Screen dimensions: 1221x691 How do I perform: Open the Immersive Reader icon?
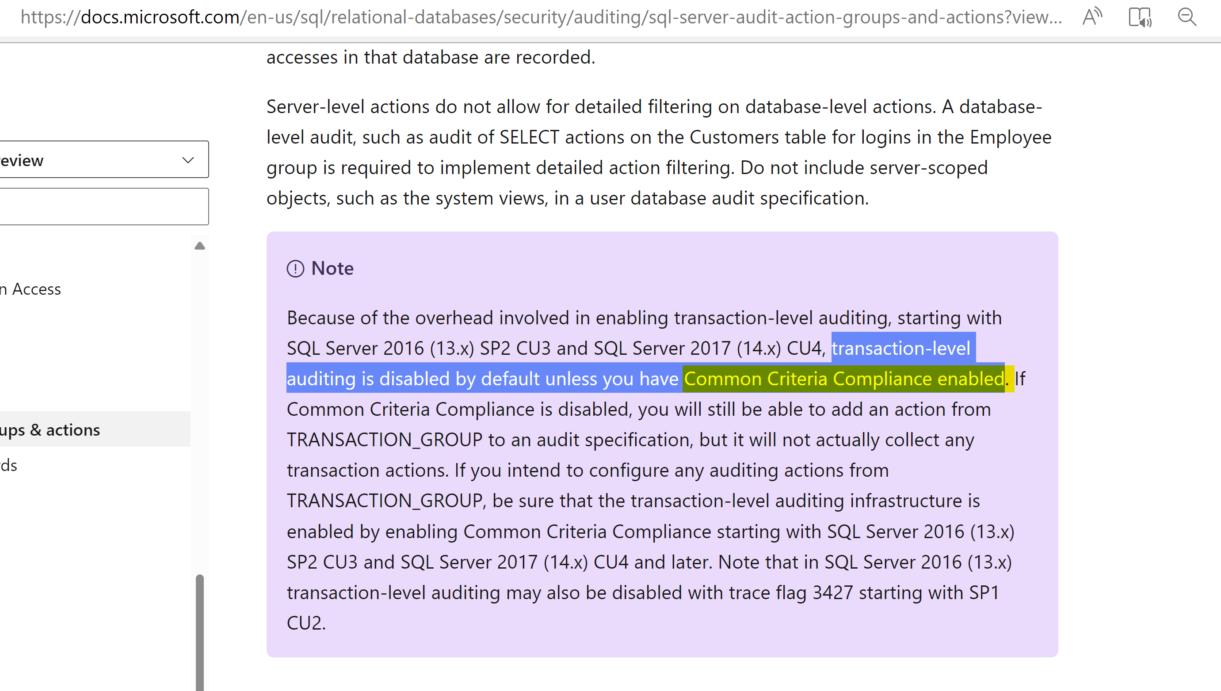pos(1140,17)
